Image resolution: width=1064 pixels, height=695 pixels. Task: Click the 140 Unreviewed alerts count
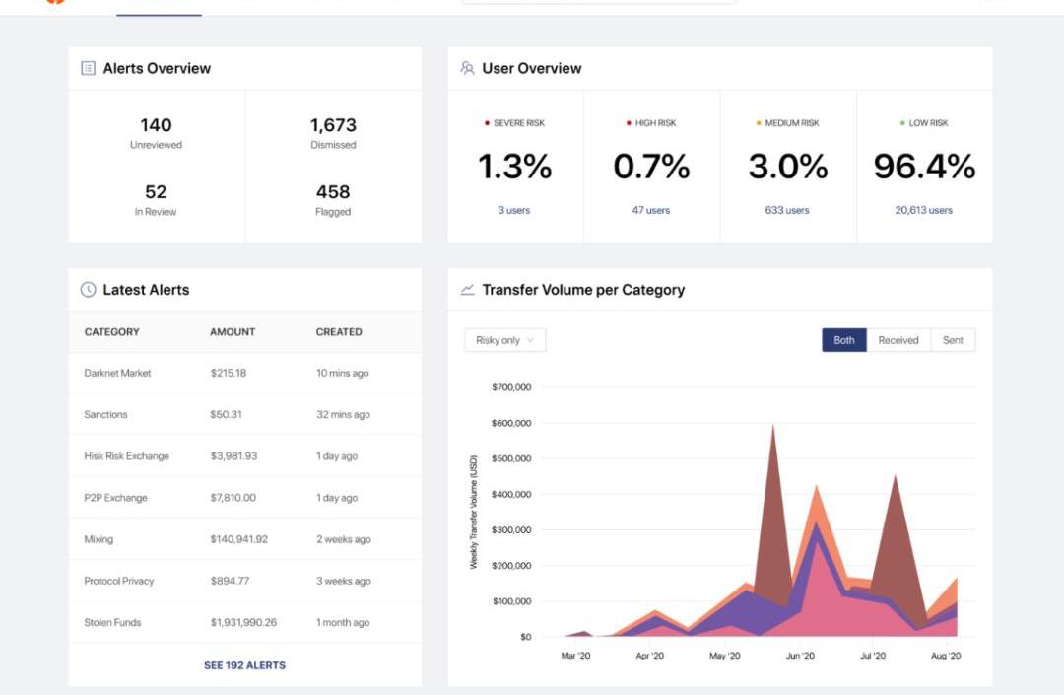156,126
